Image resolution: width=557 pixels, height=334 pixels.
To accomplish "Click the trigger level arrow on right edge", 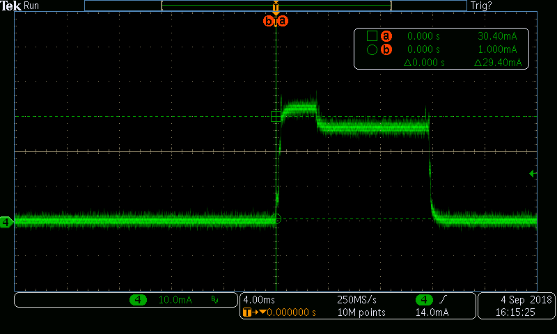I will pos(533,173).
